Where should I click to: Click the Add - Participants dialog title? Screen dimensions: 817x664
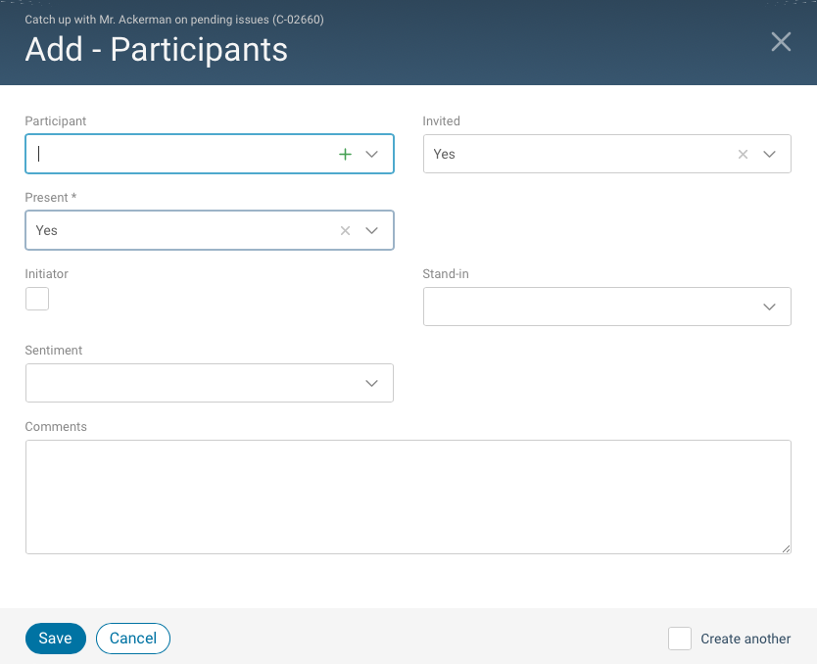(x=156, y=49)
